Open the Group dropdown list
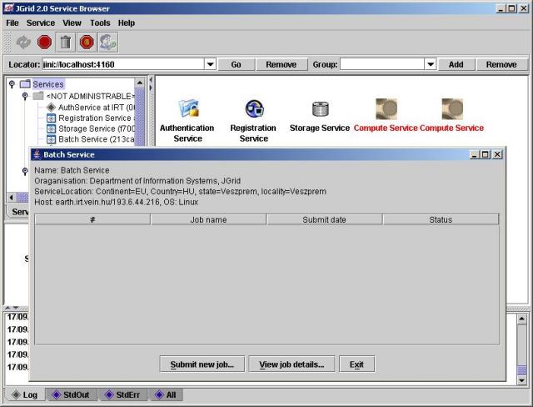Viewport: 533px width, 407px height. tap(431, 64)
